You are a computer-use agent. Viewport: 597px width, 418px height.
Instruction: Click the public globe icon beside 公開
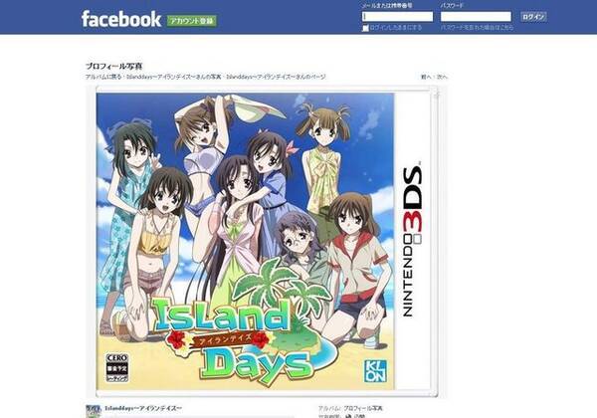tap(347, 416)
